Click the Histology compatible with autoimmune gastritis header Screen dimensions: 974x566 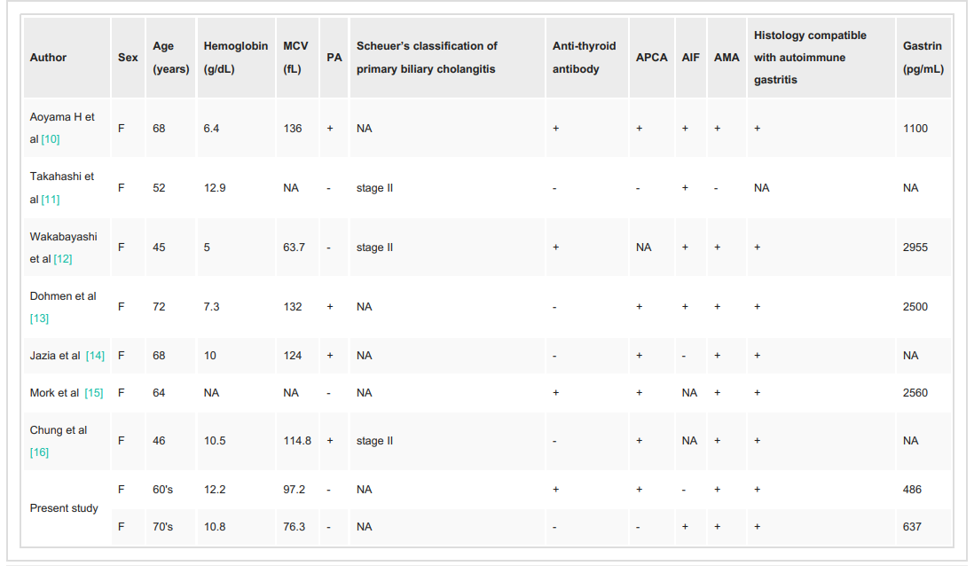point(810,58)
